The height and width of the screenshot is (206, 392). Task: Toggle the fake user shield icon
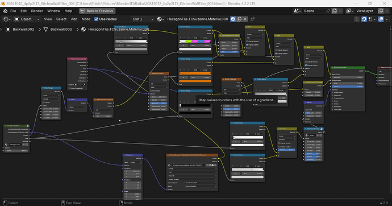click(233, 19)
